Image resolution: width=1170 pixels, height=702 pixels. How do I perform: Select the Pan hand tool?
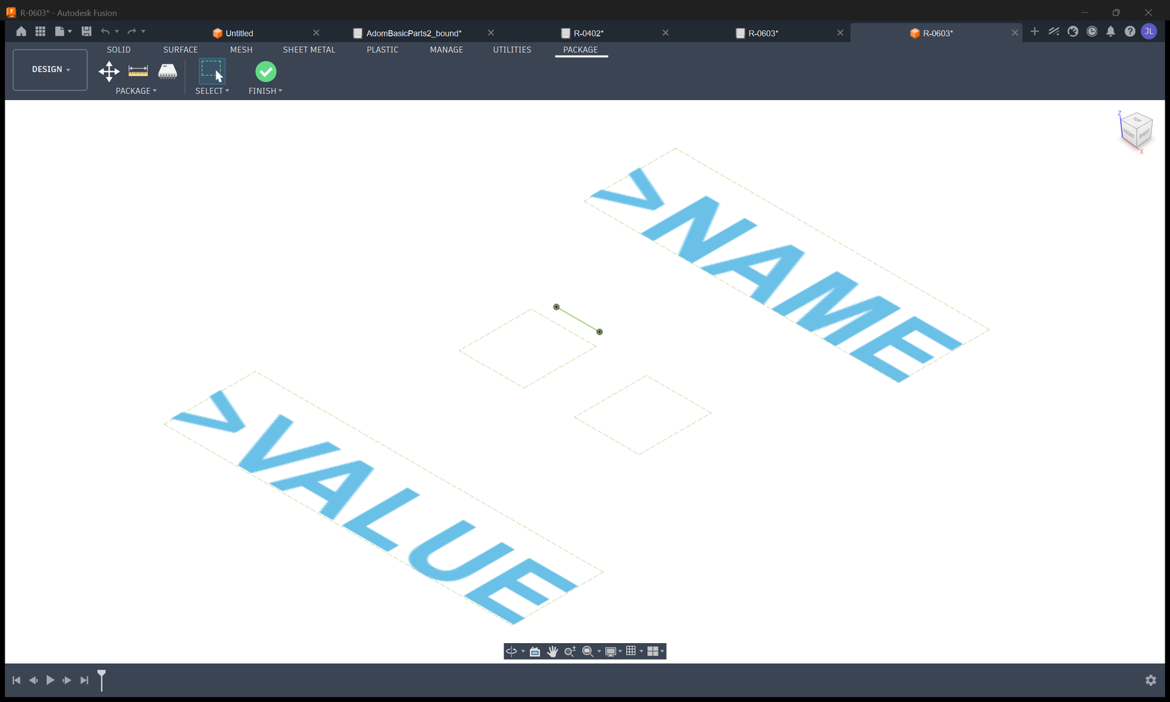tap(552, 651)
